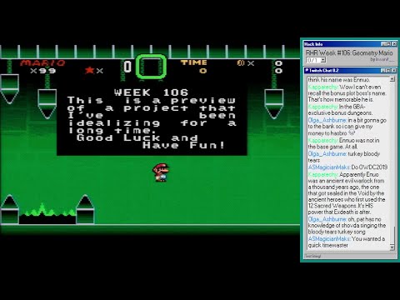Viewport: 400px width, 300px height.
Task: Click the chat scrollbar up arrow
Action: [x=392, y=79]
